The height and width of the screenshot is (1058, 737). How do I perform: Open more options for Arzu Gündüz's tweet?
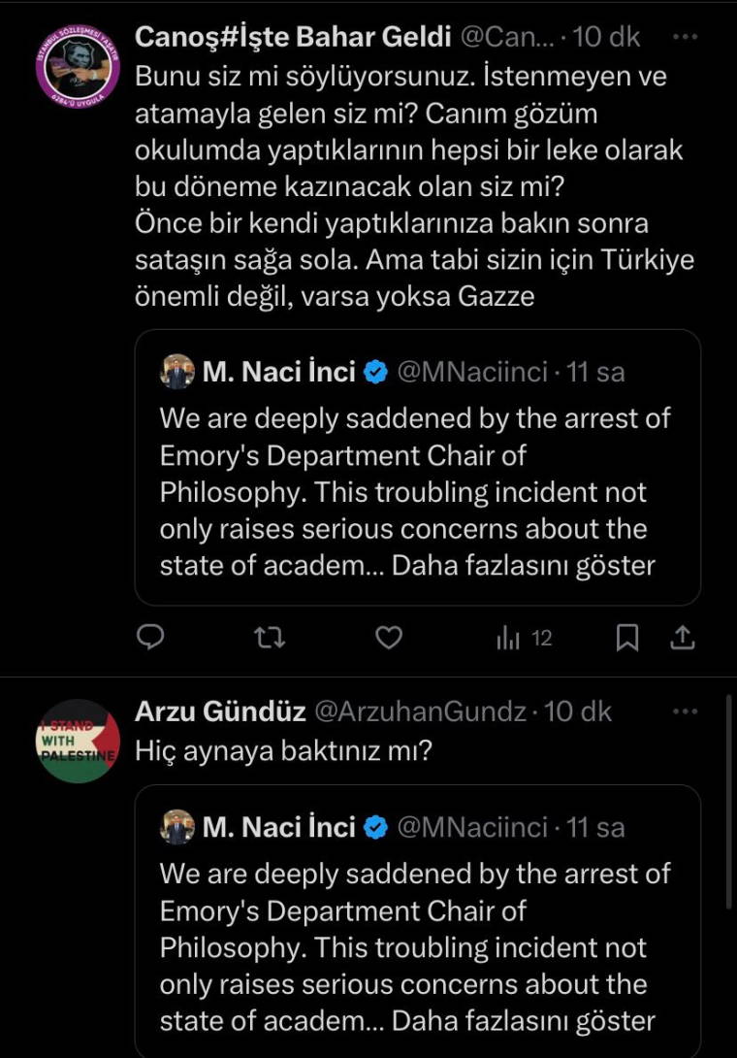point(685,711)
